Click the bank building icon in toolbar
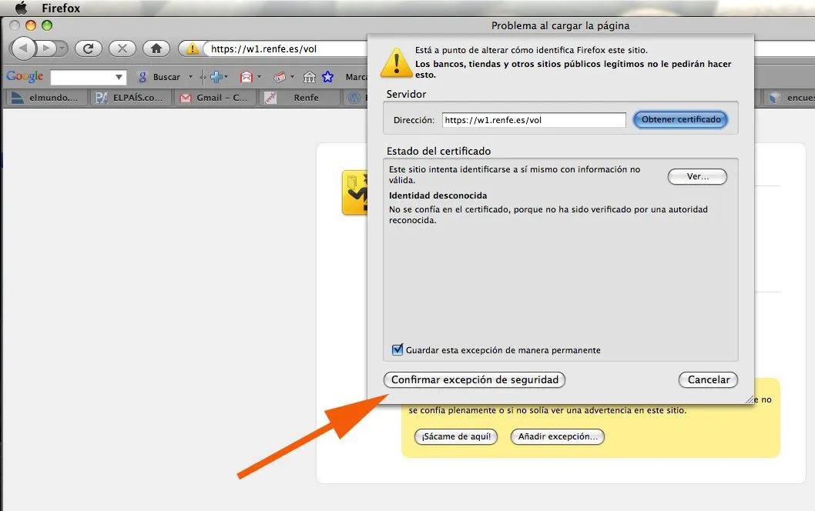 (x=309, y=77)
